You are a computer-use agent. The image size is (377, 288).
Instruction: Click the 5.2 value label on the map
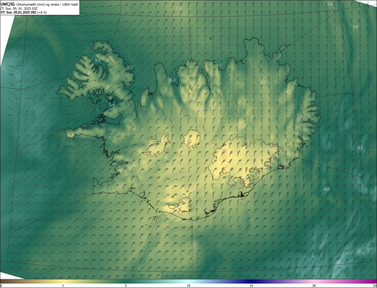pos(130,67)
